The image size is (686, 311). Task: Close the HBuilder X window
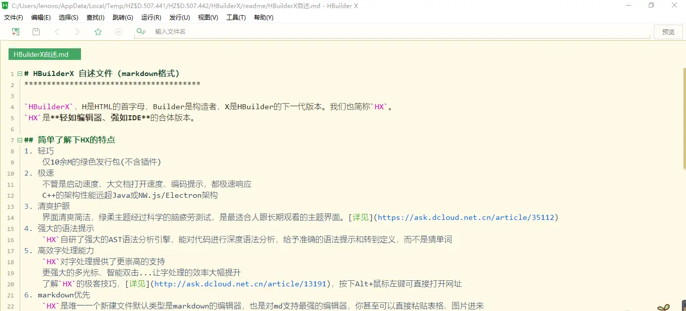[x=674, y=6]
